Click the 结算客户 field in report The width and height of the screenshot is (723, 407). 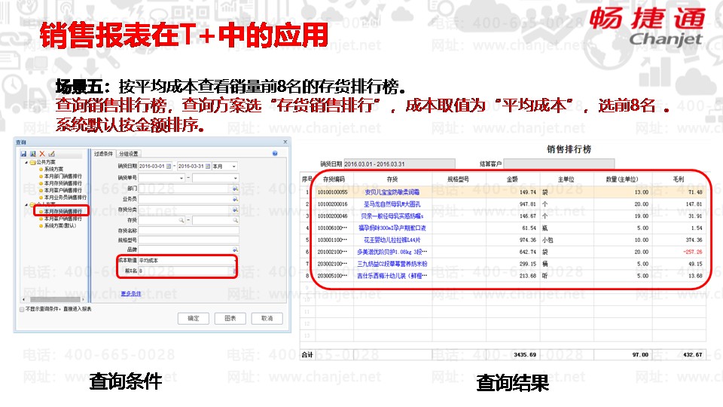point(559,164)
